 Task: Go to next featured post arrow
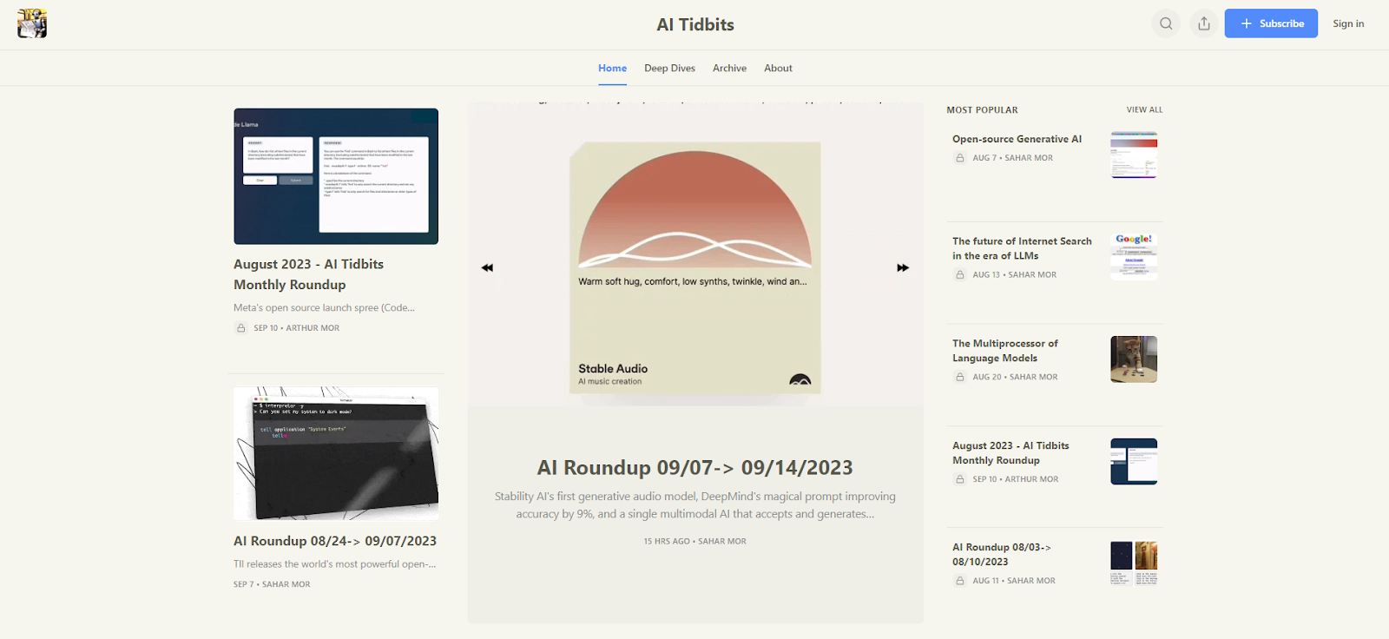(903, 267)
